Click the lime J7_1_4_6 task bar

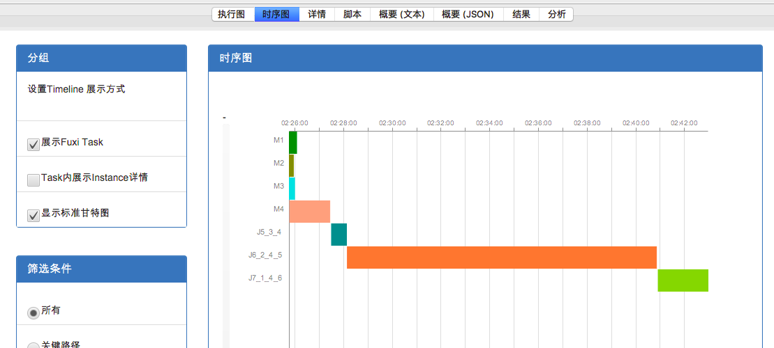click(x=683, y=280)
